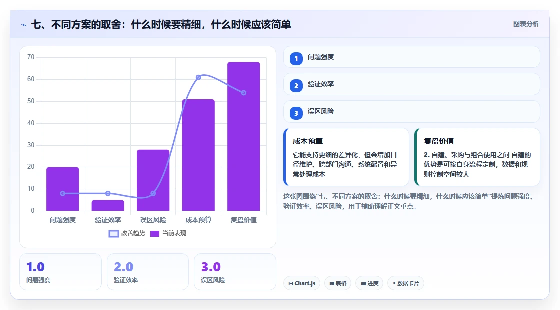Click the number 2 badge beside 验证效率
The image size is (560, 310).
(x=296, y=85)
